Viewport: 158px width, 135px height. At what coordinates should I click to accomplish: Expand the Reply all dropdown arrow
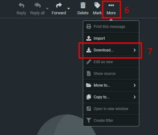47,9
